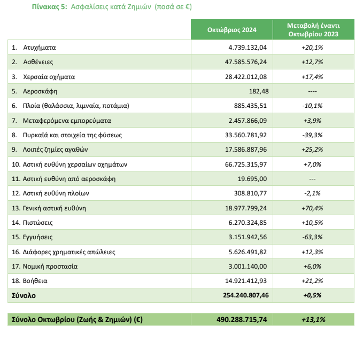Select the value 308.810,77

click(x=250, y=193)
